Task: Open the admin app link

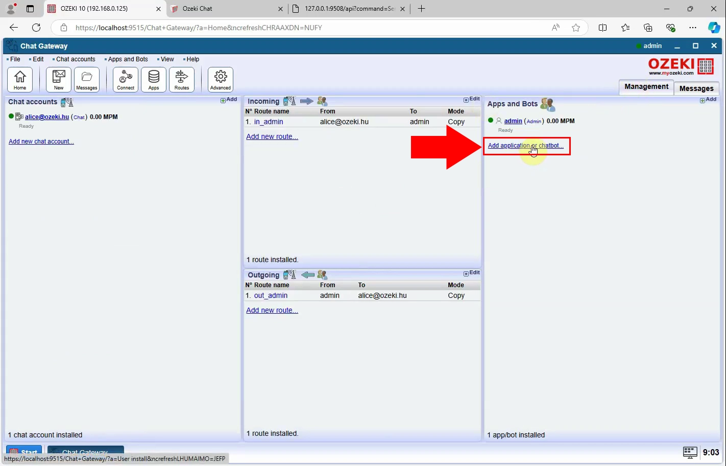Action: [x=513, y=121]
